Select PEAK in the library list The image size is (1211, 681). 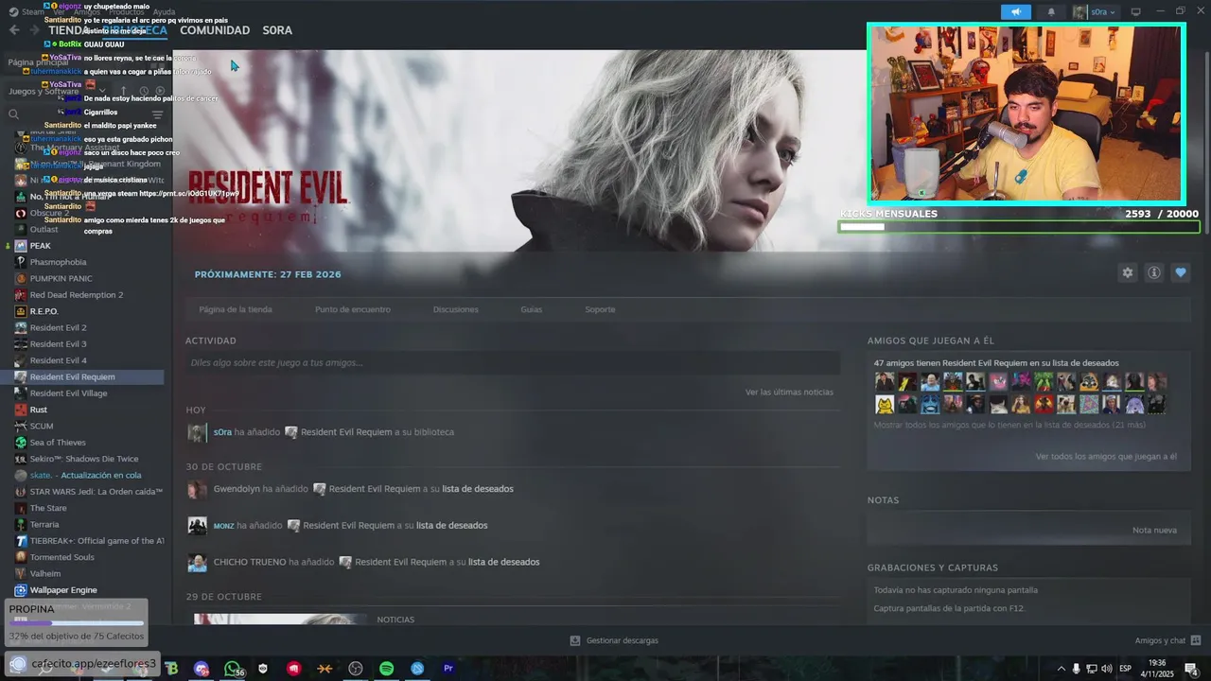[x=40, y=246]
